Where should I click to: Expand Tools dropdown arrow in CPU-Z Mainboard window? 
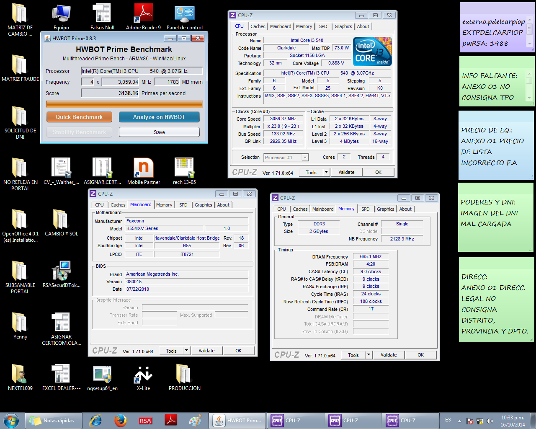(187, 351)
